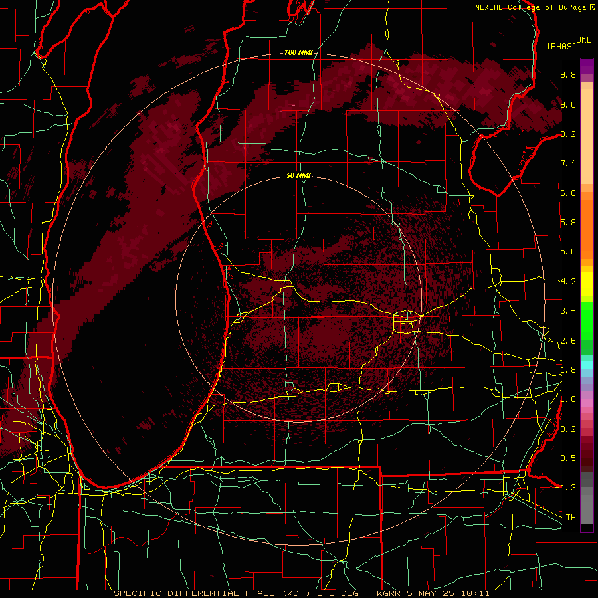Click the NEXLAB-College of DuPage header text
598x598 pixels.
(x=531, y=7)
